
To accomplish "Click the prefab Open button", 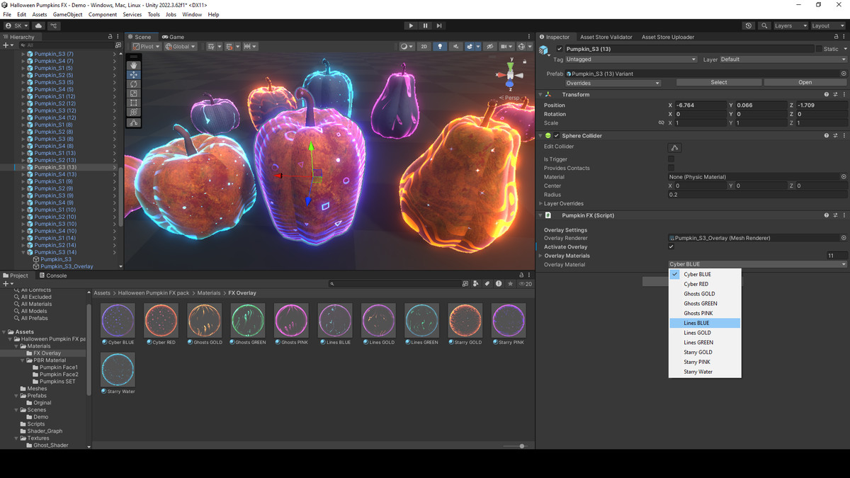I will tap(805, 82).
